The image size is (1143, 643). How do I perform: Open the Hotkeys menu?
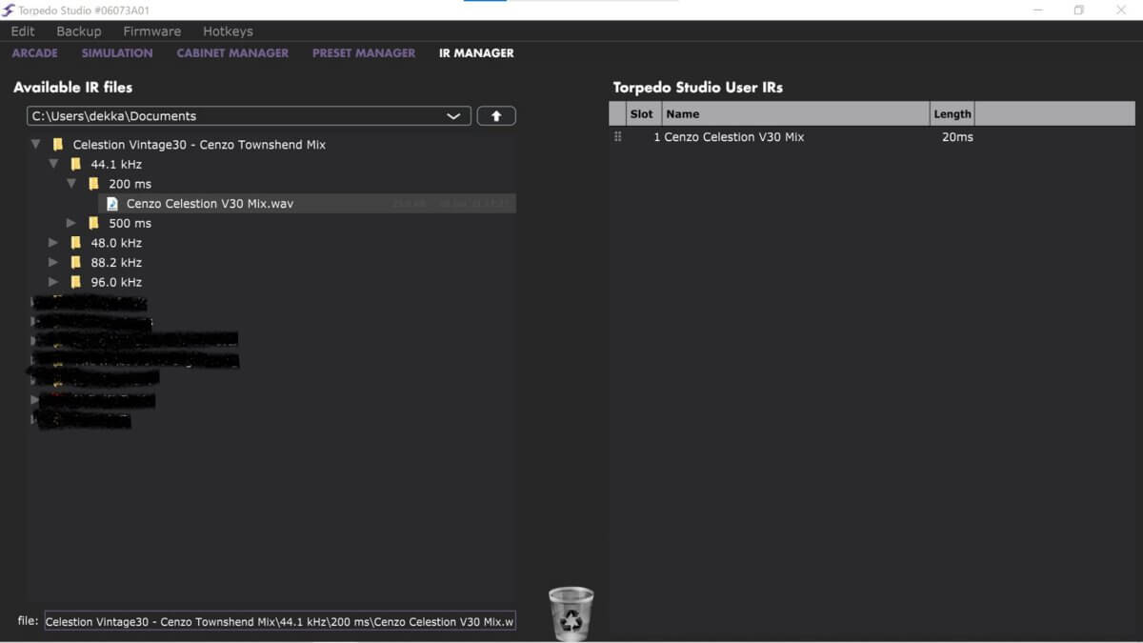(228, 31)
